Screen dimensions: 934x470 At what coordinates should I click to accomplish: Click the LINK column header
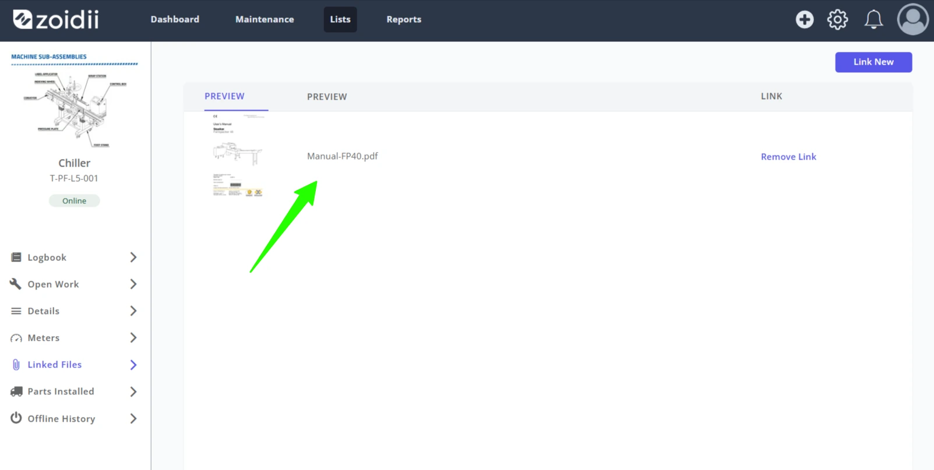[x=771, y=96]
